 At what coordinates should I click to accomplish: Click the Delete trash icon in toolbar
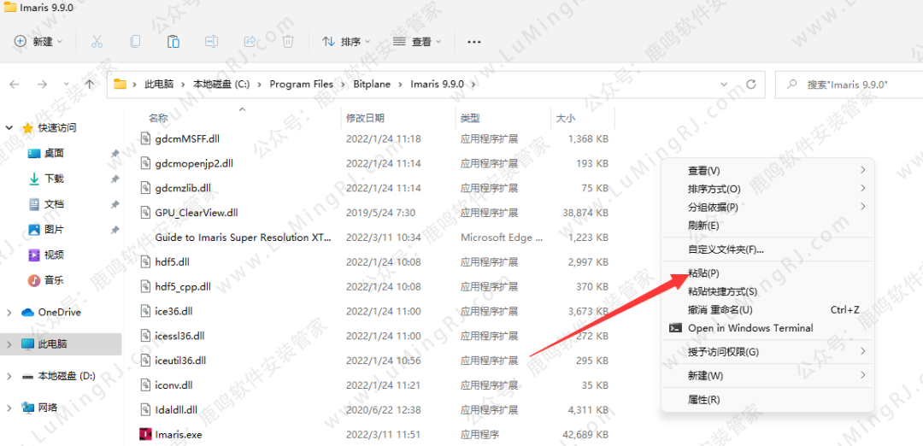tap(289, 41)
